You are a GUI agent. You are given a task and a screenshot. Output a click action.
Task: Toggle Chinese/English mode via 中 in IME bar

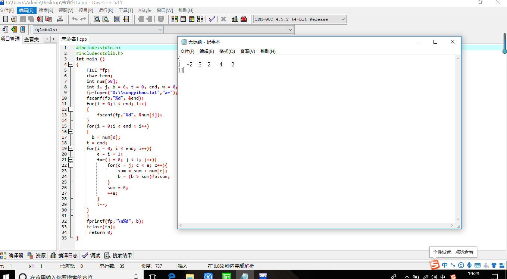pos(445,265)
